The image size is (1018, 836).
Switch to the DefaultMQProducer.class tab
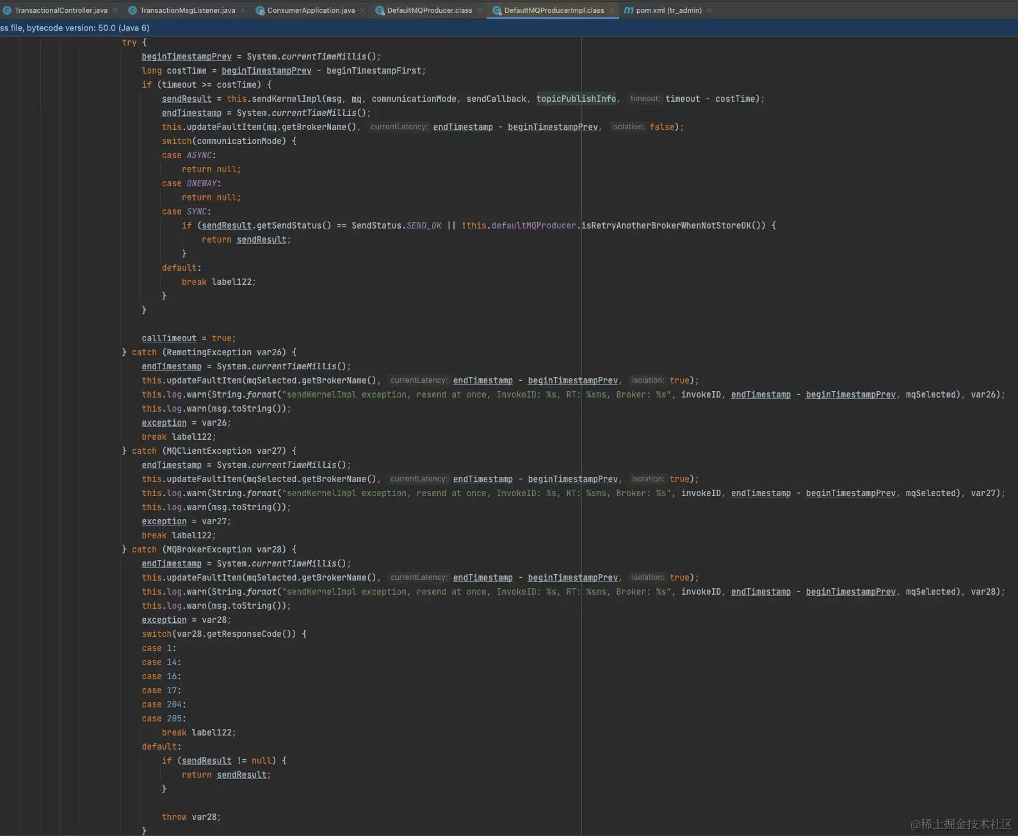pos(429,10)
